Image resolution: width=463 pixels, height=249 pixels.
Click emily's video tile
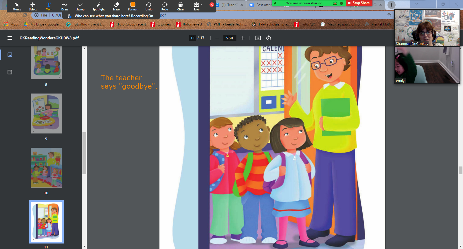tap(427, 65)
